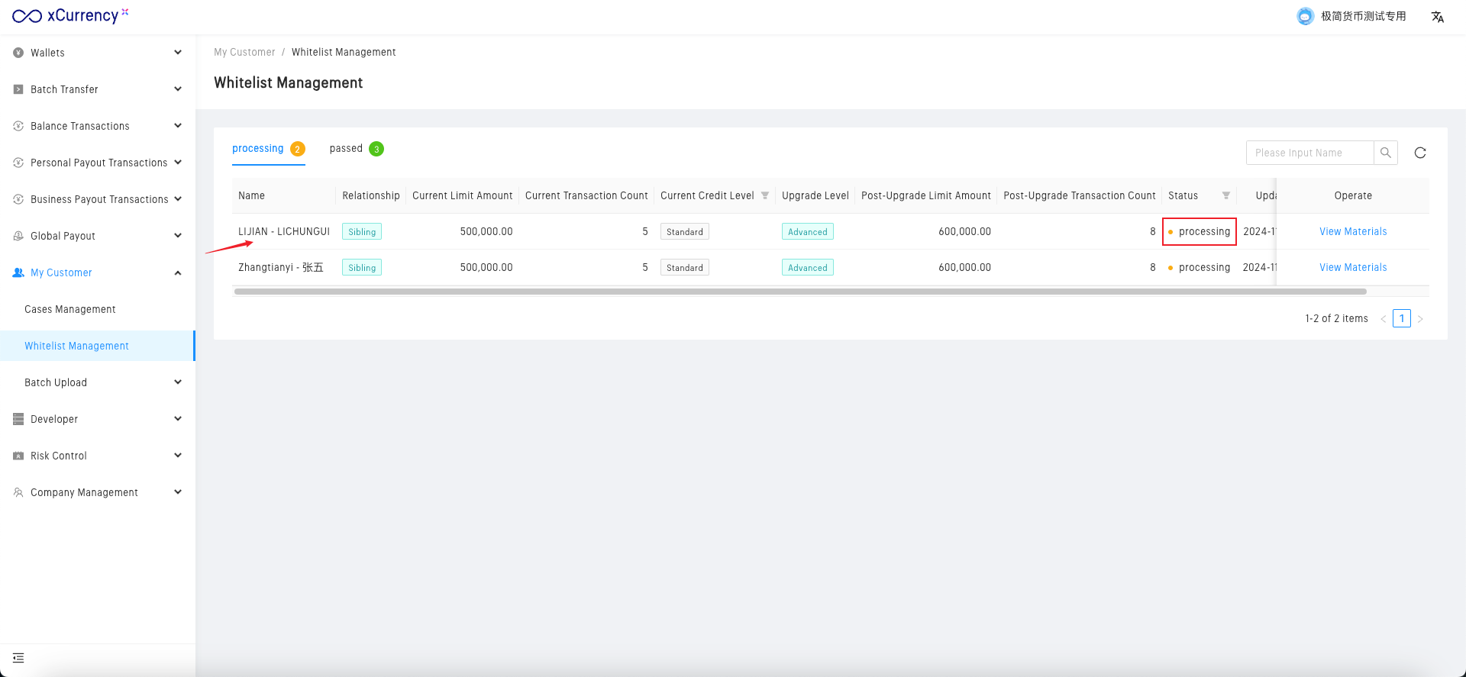This screenshot has height=677, width=1466.
Task: Click the Standard level tag for Zhangtianyi
Action: click(x=685, y=267)
